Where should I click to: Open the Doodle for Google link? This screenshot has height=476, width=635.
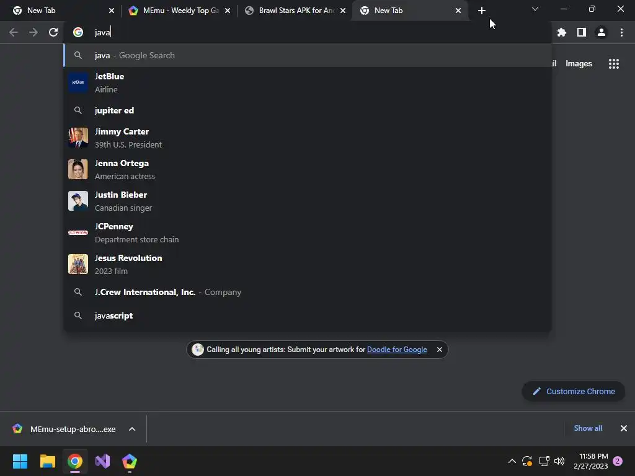tap(397, 350)
